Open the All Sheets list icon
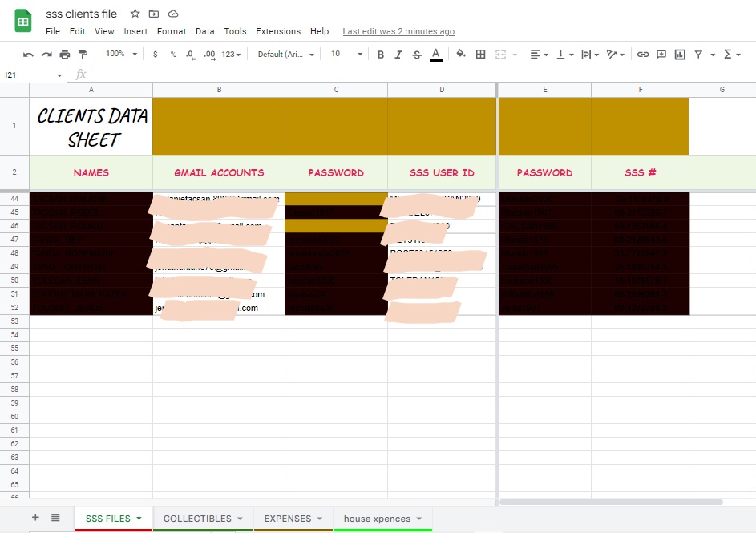Screen dimensions: 756x533 coord(55,518)
